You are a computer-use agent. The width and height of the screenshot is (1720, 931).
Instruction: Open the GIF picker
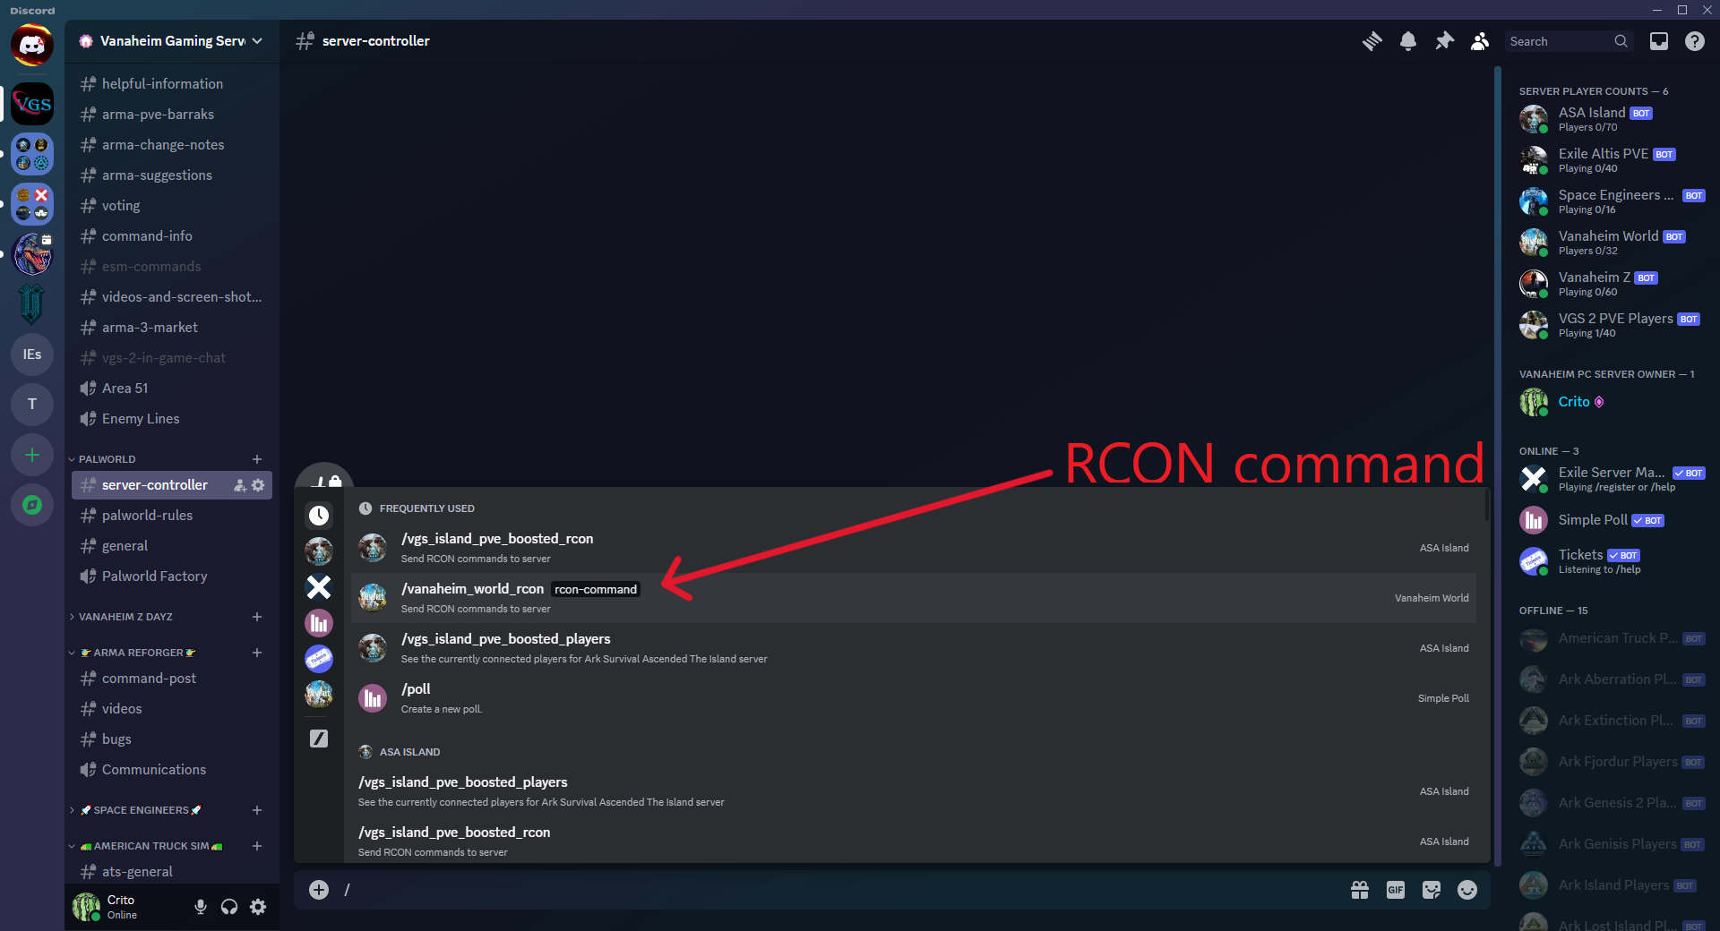1396,890
